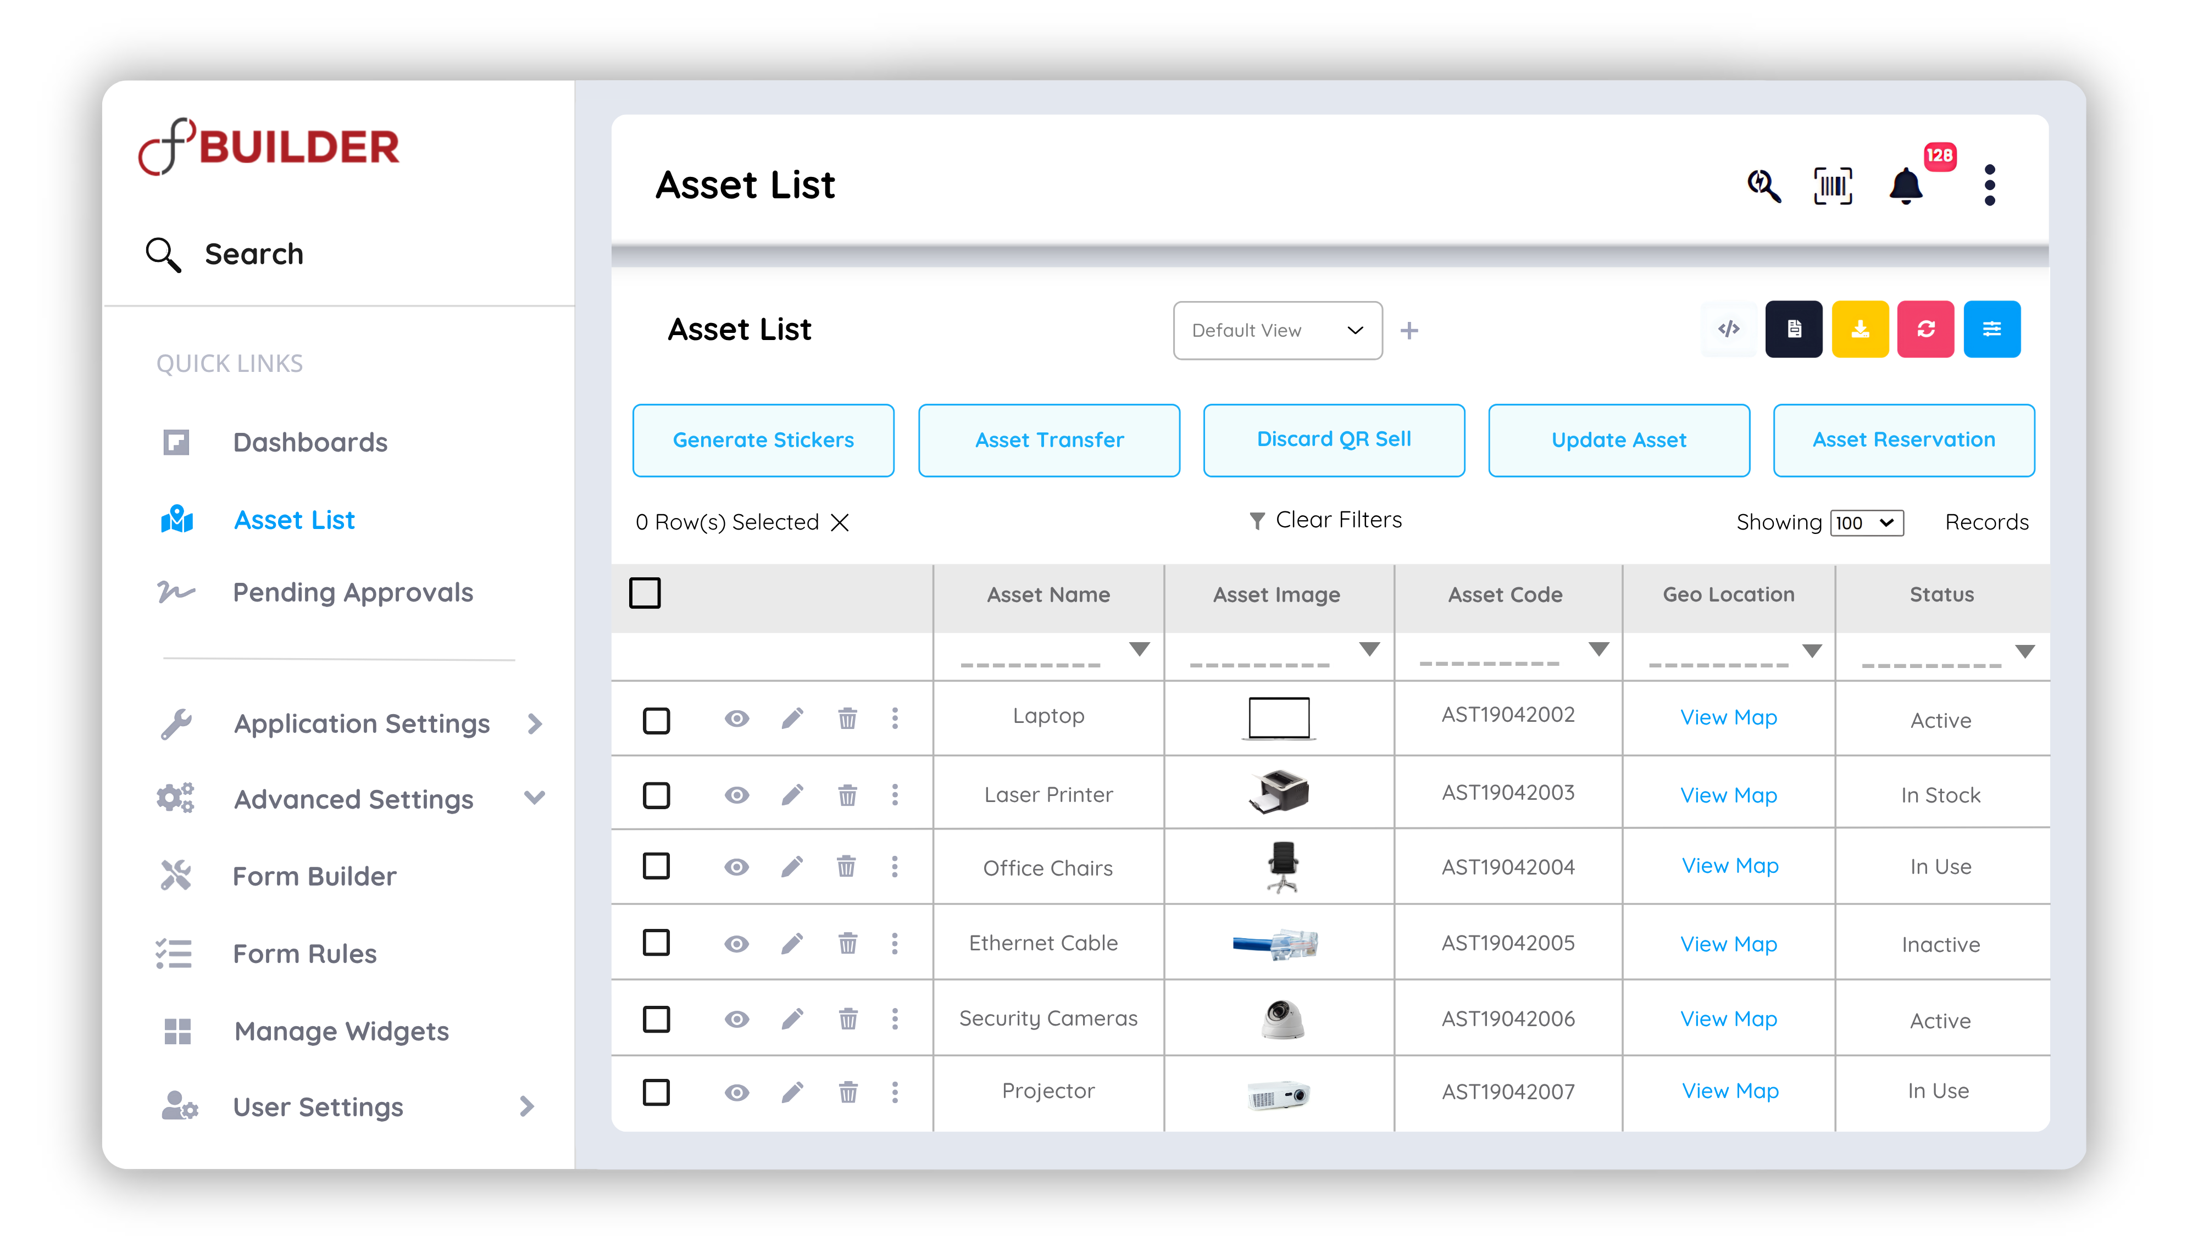Open the Asset Name column filter dropdown
This screenshot has width=2198, height=1236.
[x=1139, y=650]
